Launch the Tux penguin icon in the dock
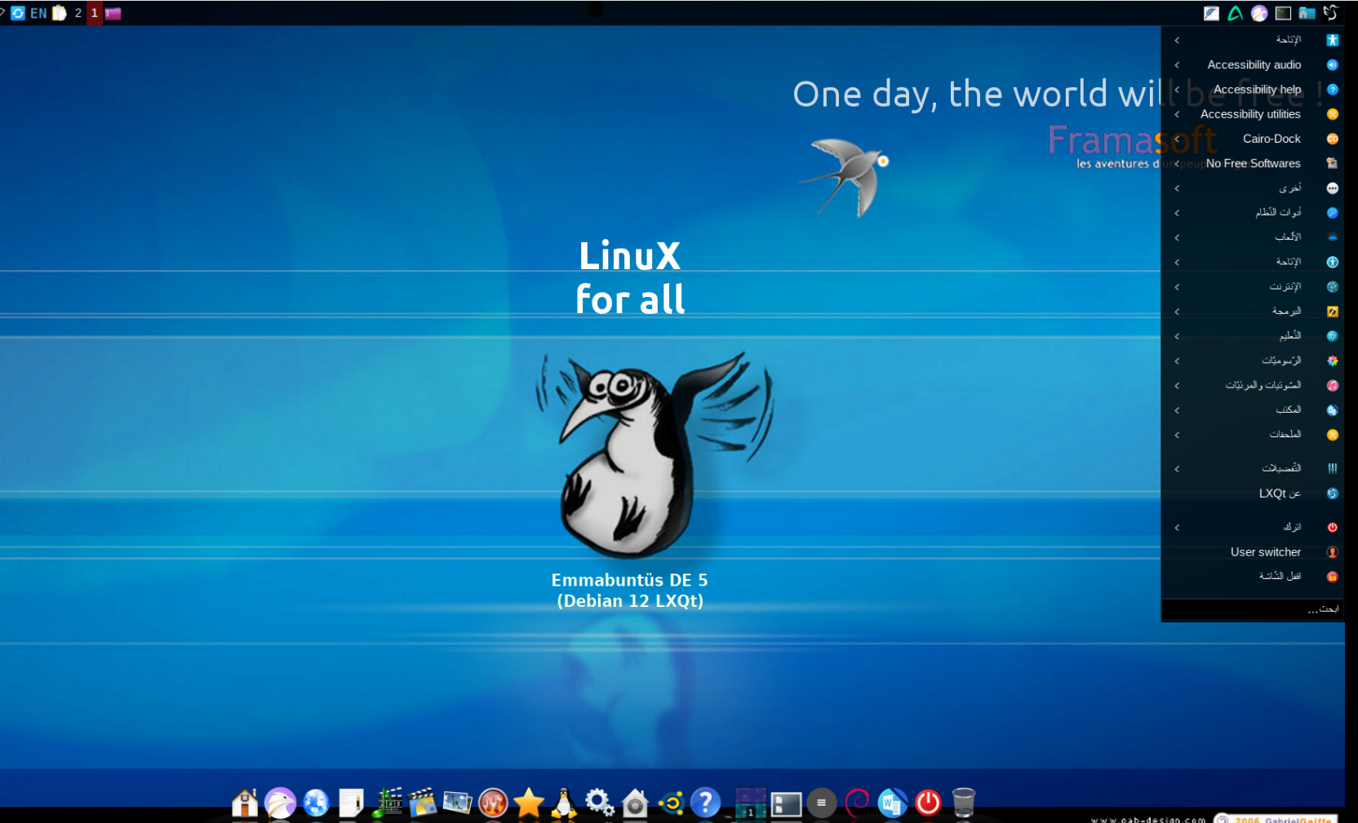Image resolution: width=1358 pixels, height=823 pixels. coord(564,803)
